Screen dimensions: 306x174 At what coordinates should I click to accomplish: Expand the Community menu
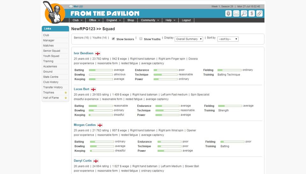[150, 20]
